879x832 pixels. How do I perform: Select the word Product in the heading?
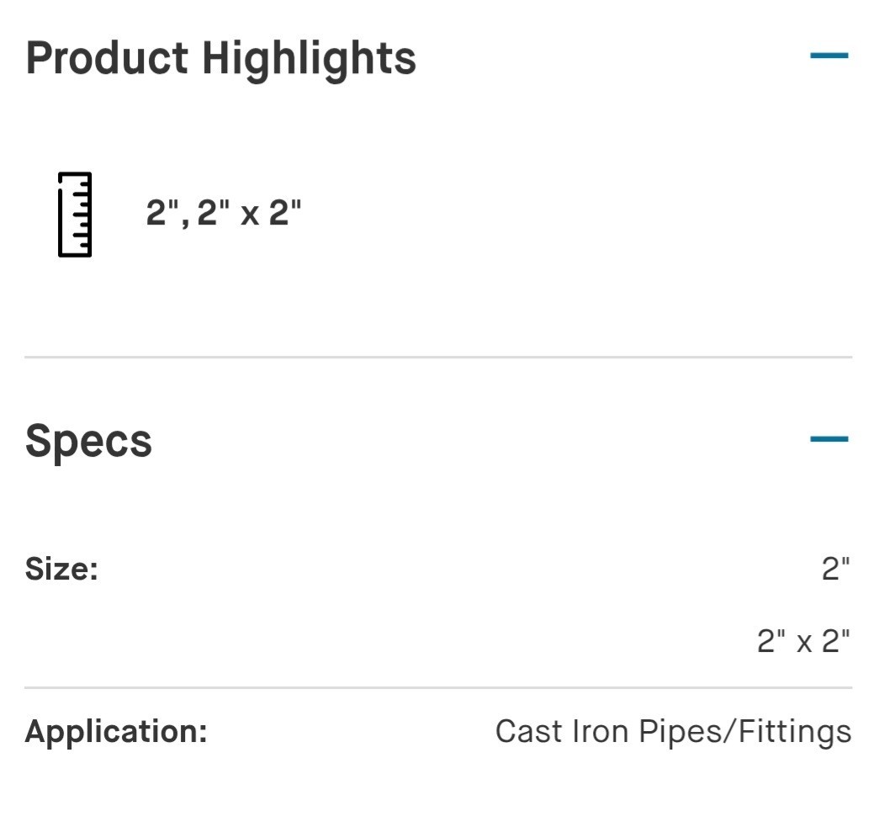[x=107, y=58]
